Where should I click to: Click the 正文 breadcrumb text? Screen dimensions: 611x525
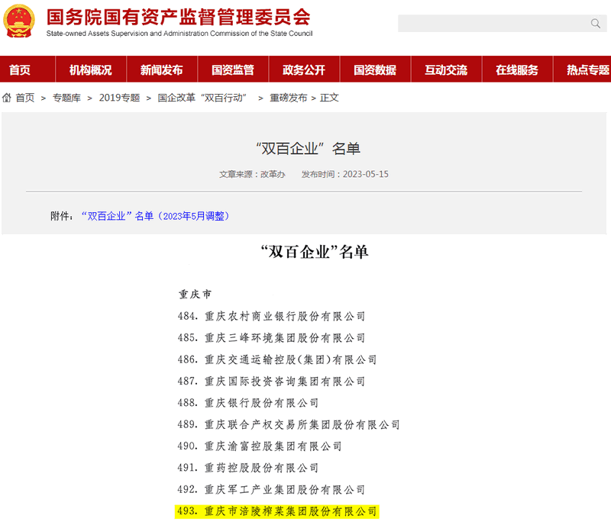click(x=329, y=98)
